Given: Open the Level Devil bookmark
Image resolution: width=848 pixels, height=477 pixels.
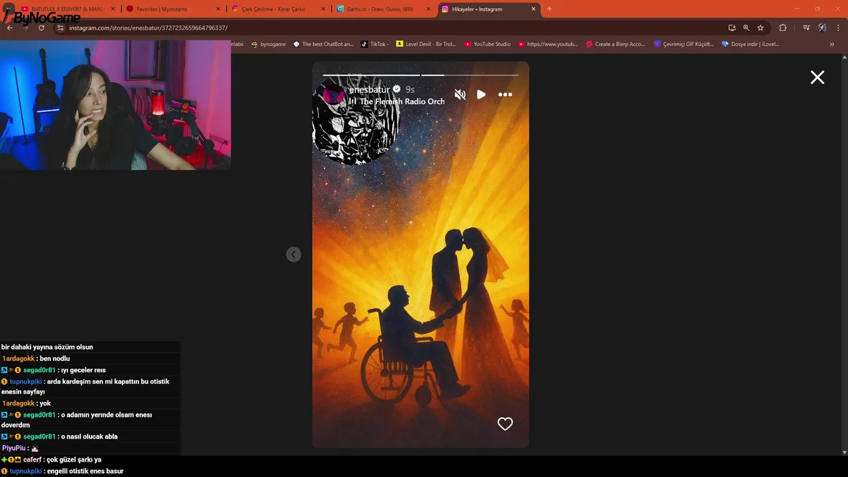Looking at the screenshot, I should click(x=426, y=44).
